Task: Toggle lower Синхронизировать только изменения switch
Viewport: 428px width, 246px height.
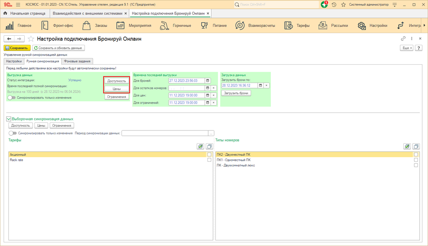Action: pos(13,133)
